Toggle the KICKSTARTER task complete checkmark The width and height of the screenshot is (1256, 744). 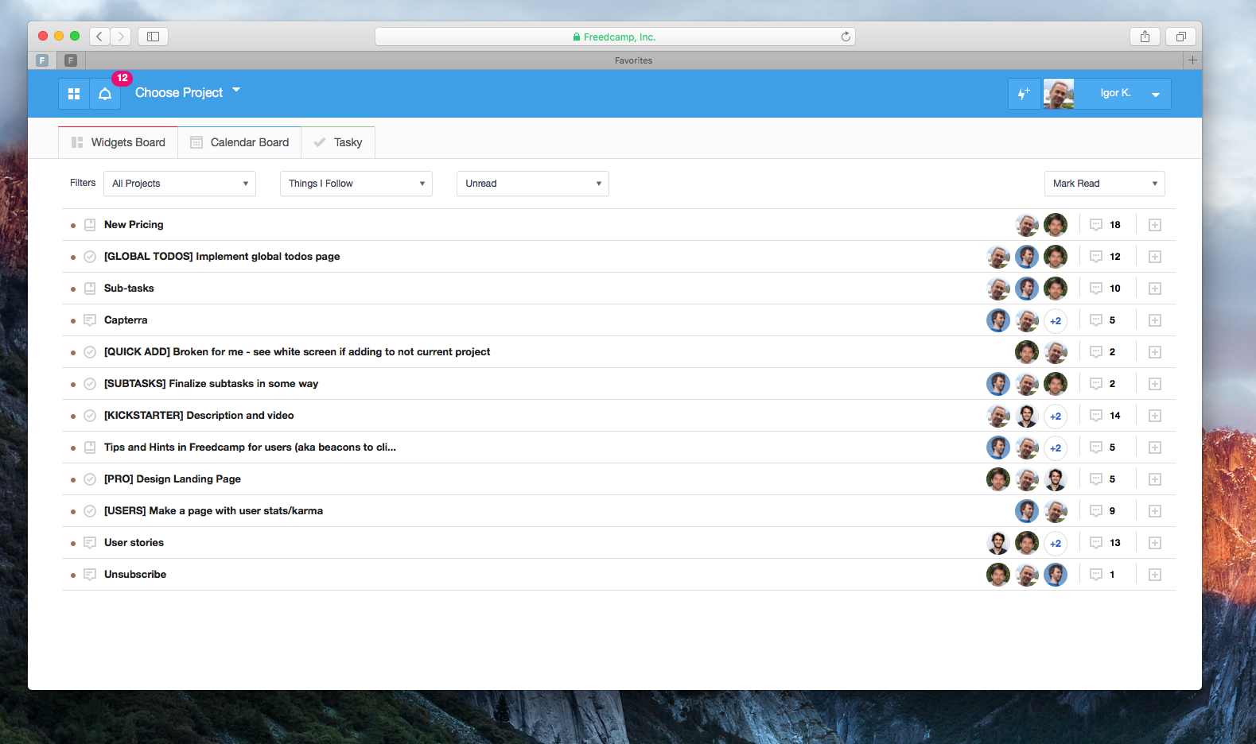(x=90, y=416)
